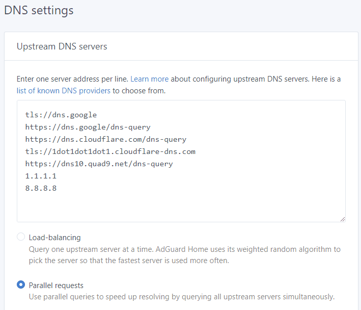
Task: Place cursor on https://dns.google/dns-query line
Action: coord(88,127)
